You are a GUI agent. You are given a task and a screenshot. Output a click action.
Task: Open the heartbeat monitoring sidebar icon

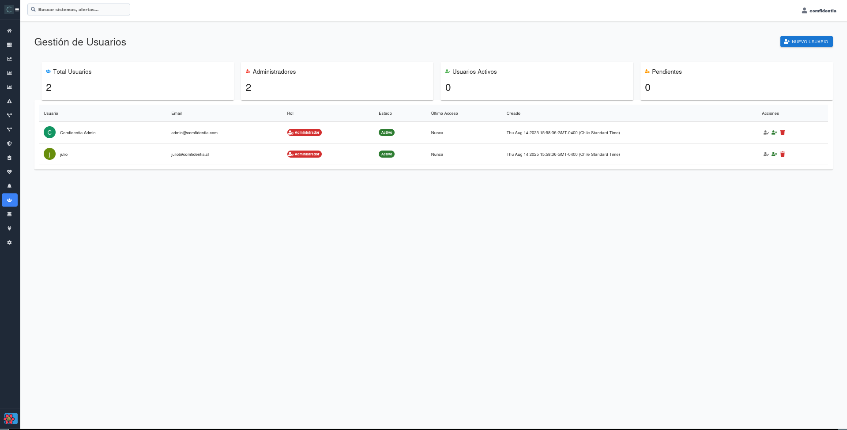coord(9,172)
